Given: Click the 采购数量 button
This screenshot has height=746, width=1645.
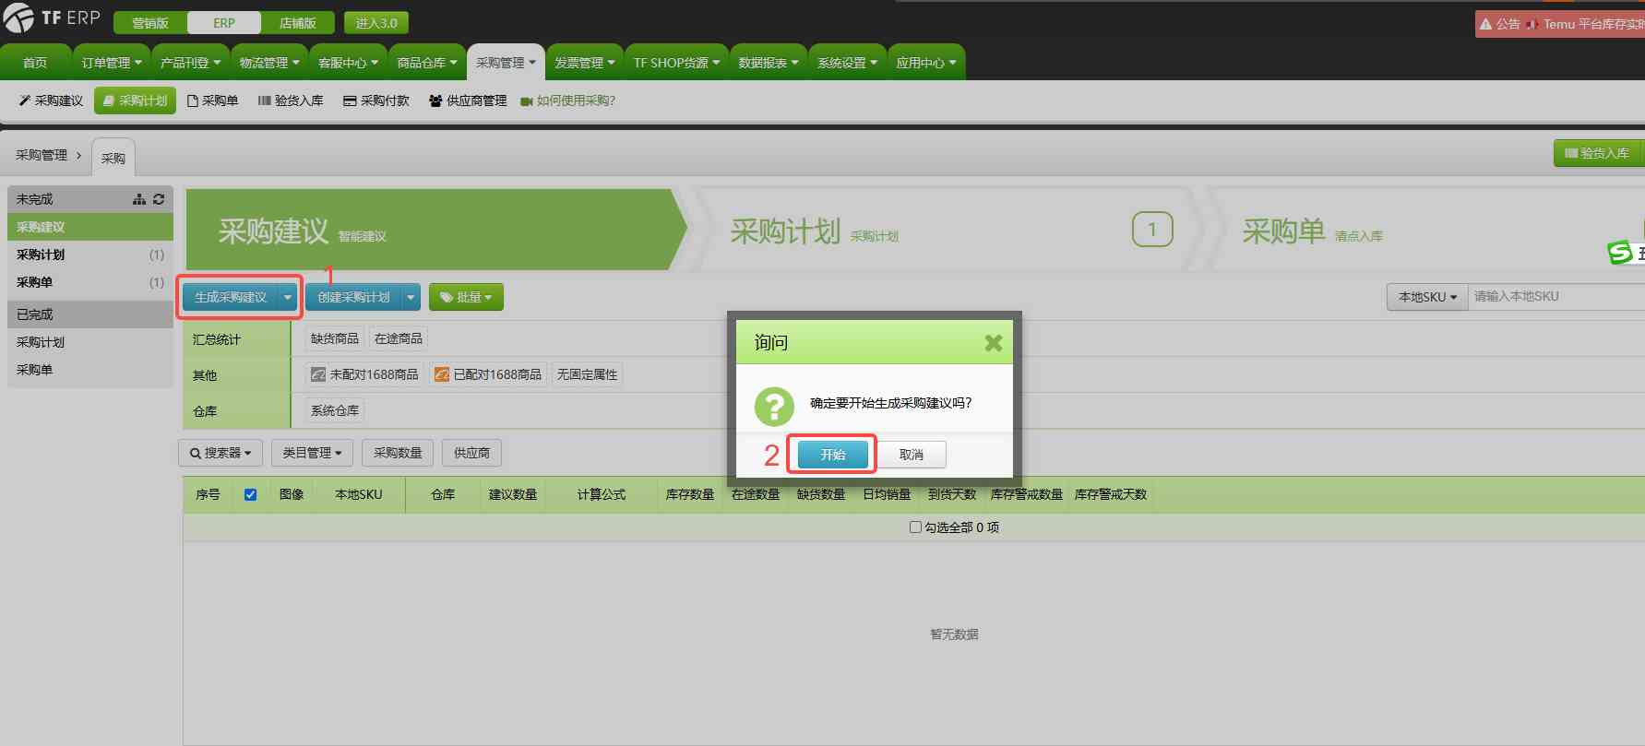Looking at the screenshot, I should pyautogui.click(x=398, y=453).
